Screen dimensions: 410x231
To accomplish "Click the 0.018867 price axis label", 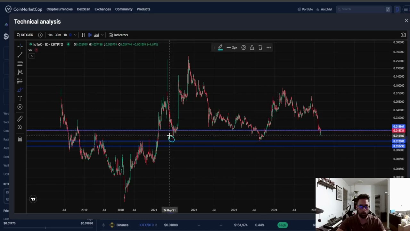I will pos(399,126).
